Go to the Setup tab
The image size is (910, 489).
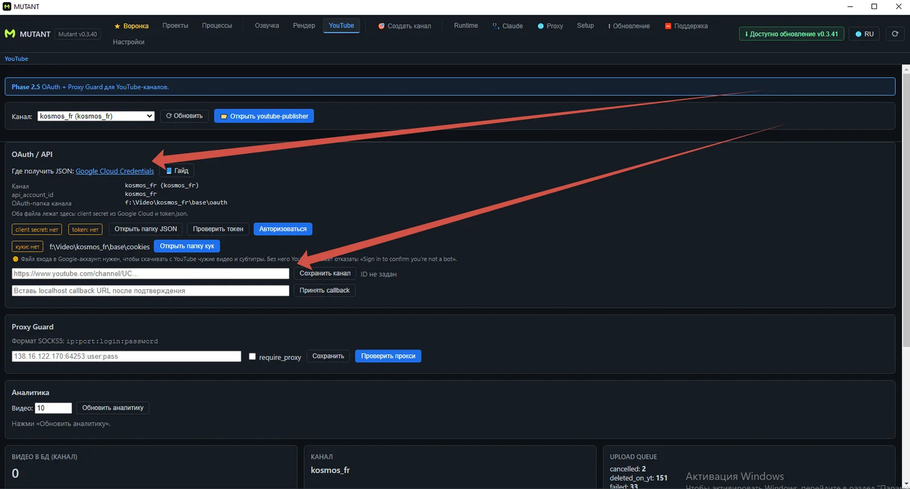click(x=585, y=26)
